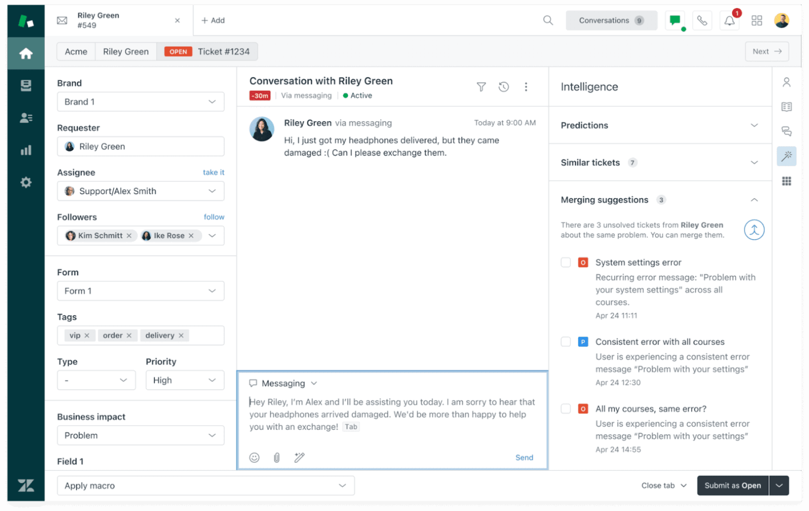This screenshot has height=511, width=809.
Task: Open the customer context panel
Action: [x=786, y=82]
